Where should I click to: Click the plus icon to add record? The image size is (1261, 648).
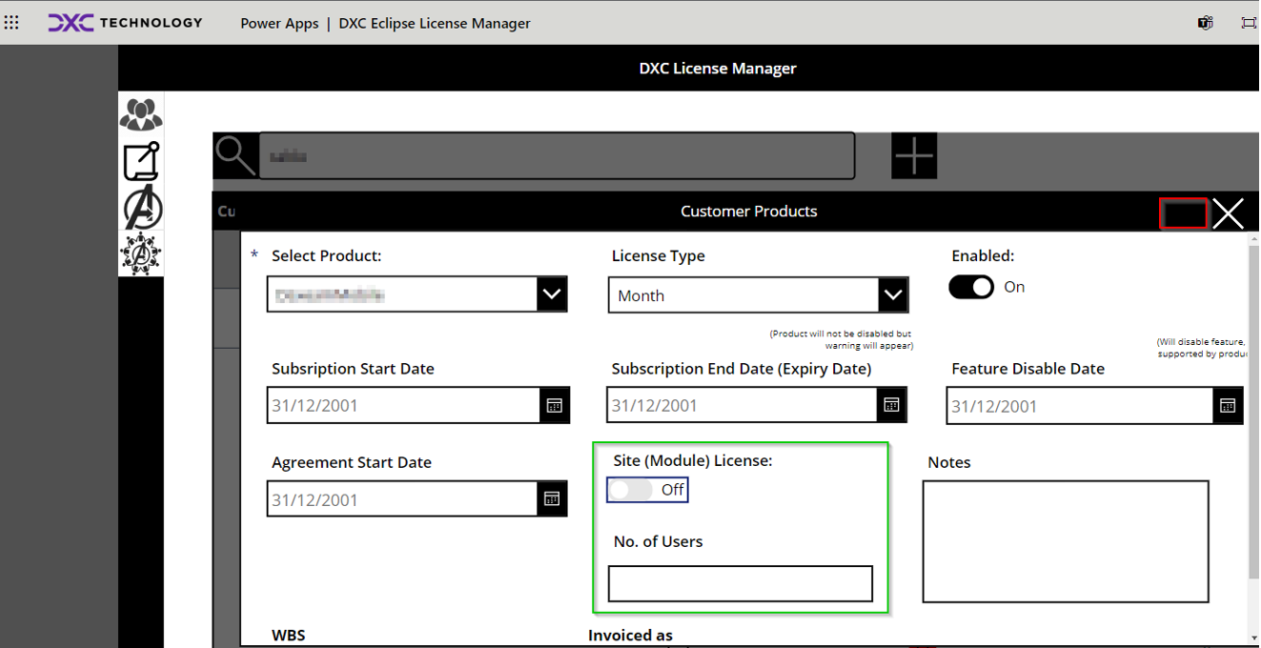pos(913,155)
